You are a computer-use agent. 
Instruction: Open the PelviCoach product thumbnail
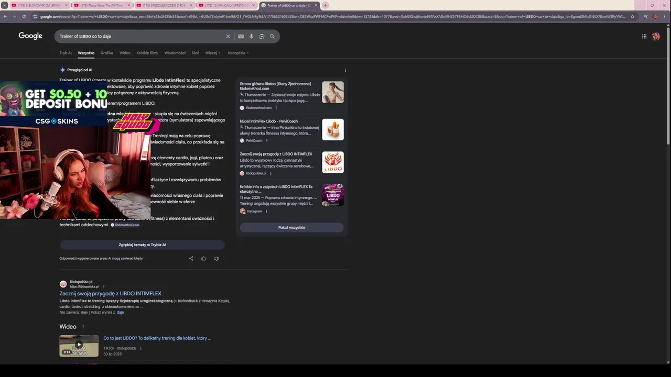(333, 130)
